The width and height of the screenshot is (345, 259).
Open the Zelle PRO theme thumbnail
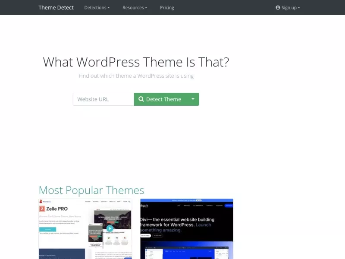[85, 229]
